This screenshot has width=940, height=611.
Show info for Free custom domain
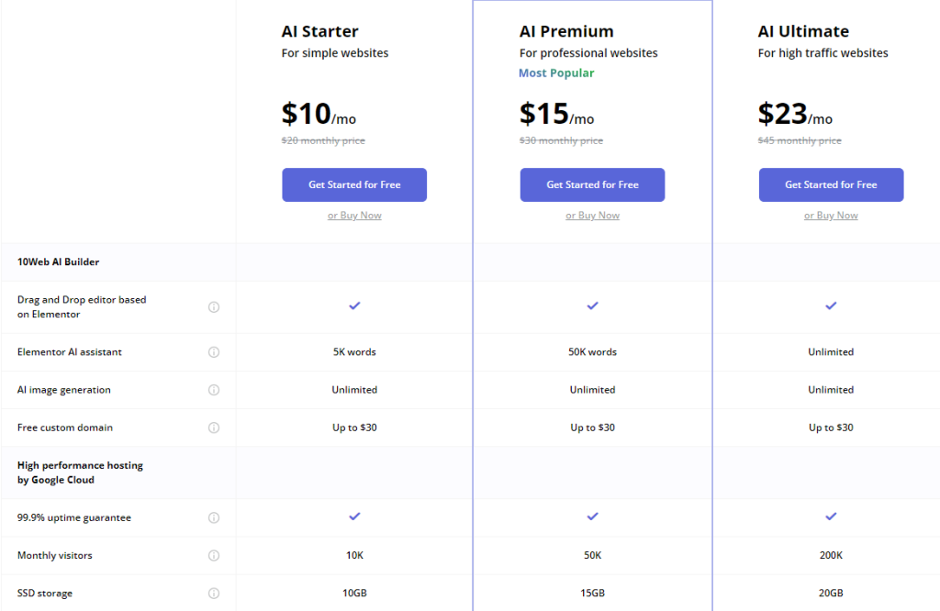(214, 428)
